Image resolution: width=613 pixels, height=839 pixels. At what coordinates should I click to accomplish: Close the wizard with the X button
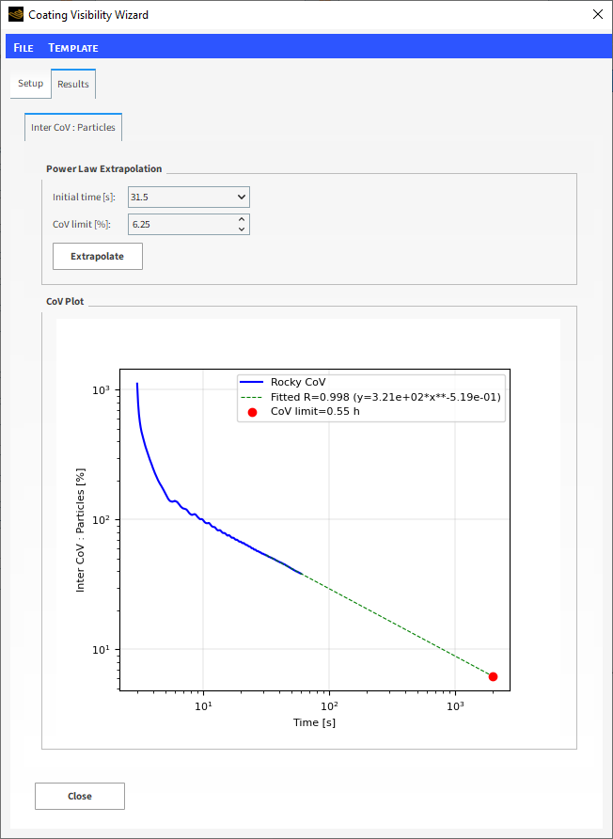tap(597, 15)
